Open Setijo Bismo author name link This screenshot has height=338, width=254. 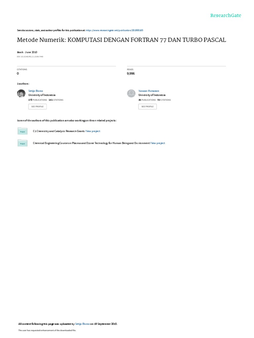pyautogui.click(x=36, y=91)
